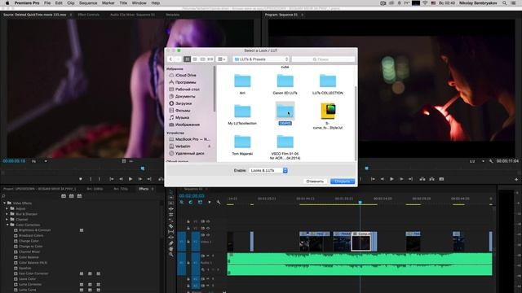
Task: Open Program monitor playback resolution dropdown
Action: (x=476, y=161)
